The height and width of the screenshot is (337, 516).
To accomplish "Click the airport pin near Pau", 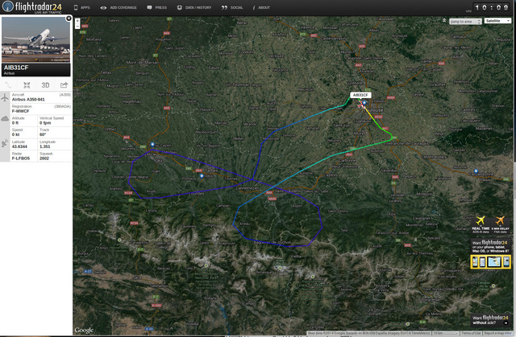I will pos(152,145).
